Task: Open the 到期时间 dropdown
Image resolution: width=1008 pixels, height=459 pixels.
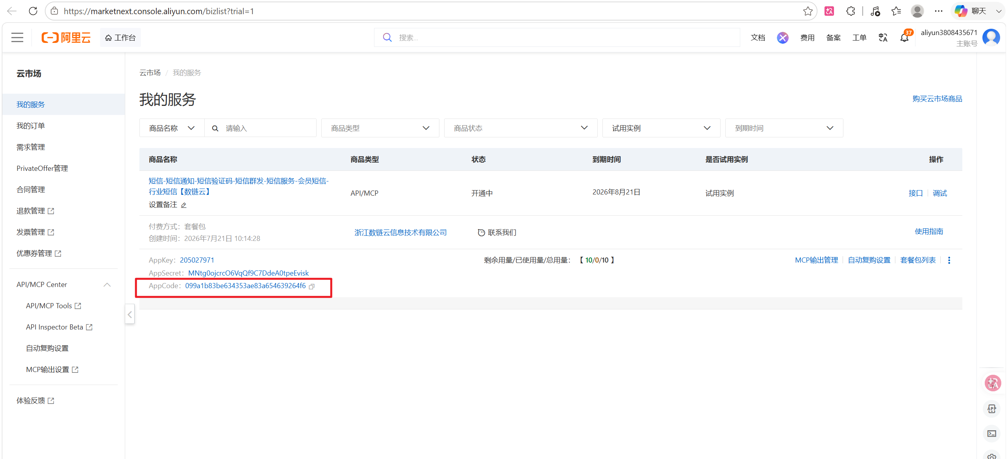Action: pyautogui.click(x=784, y=128)
